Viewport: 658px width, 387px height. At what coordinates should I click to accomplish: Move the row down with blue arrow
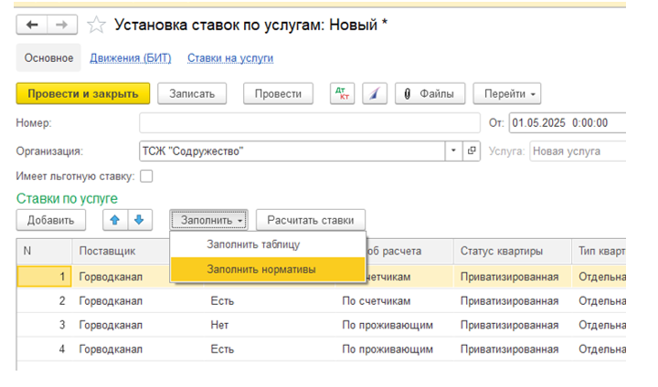tap(140, 220)
